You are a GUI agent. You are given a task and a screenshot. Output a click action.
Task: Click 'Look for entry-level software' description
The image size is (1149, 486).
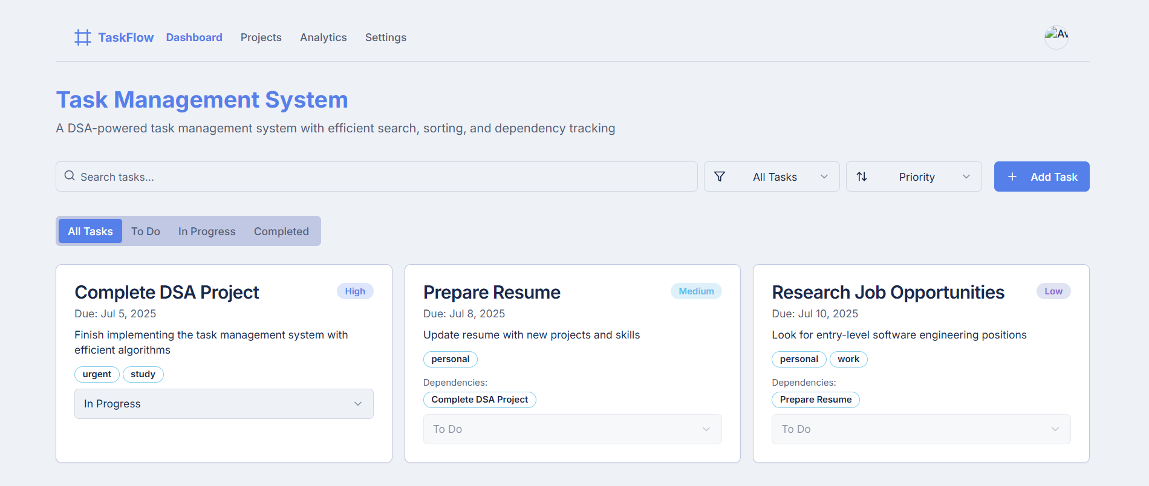click(x=899, y=335)
